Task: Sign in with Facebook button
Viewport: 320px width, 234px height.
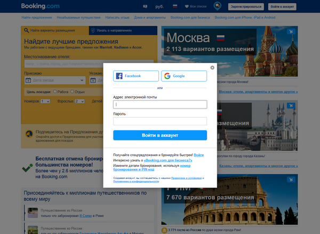Action: [136, 76]
